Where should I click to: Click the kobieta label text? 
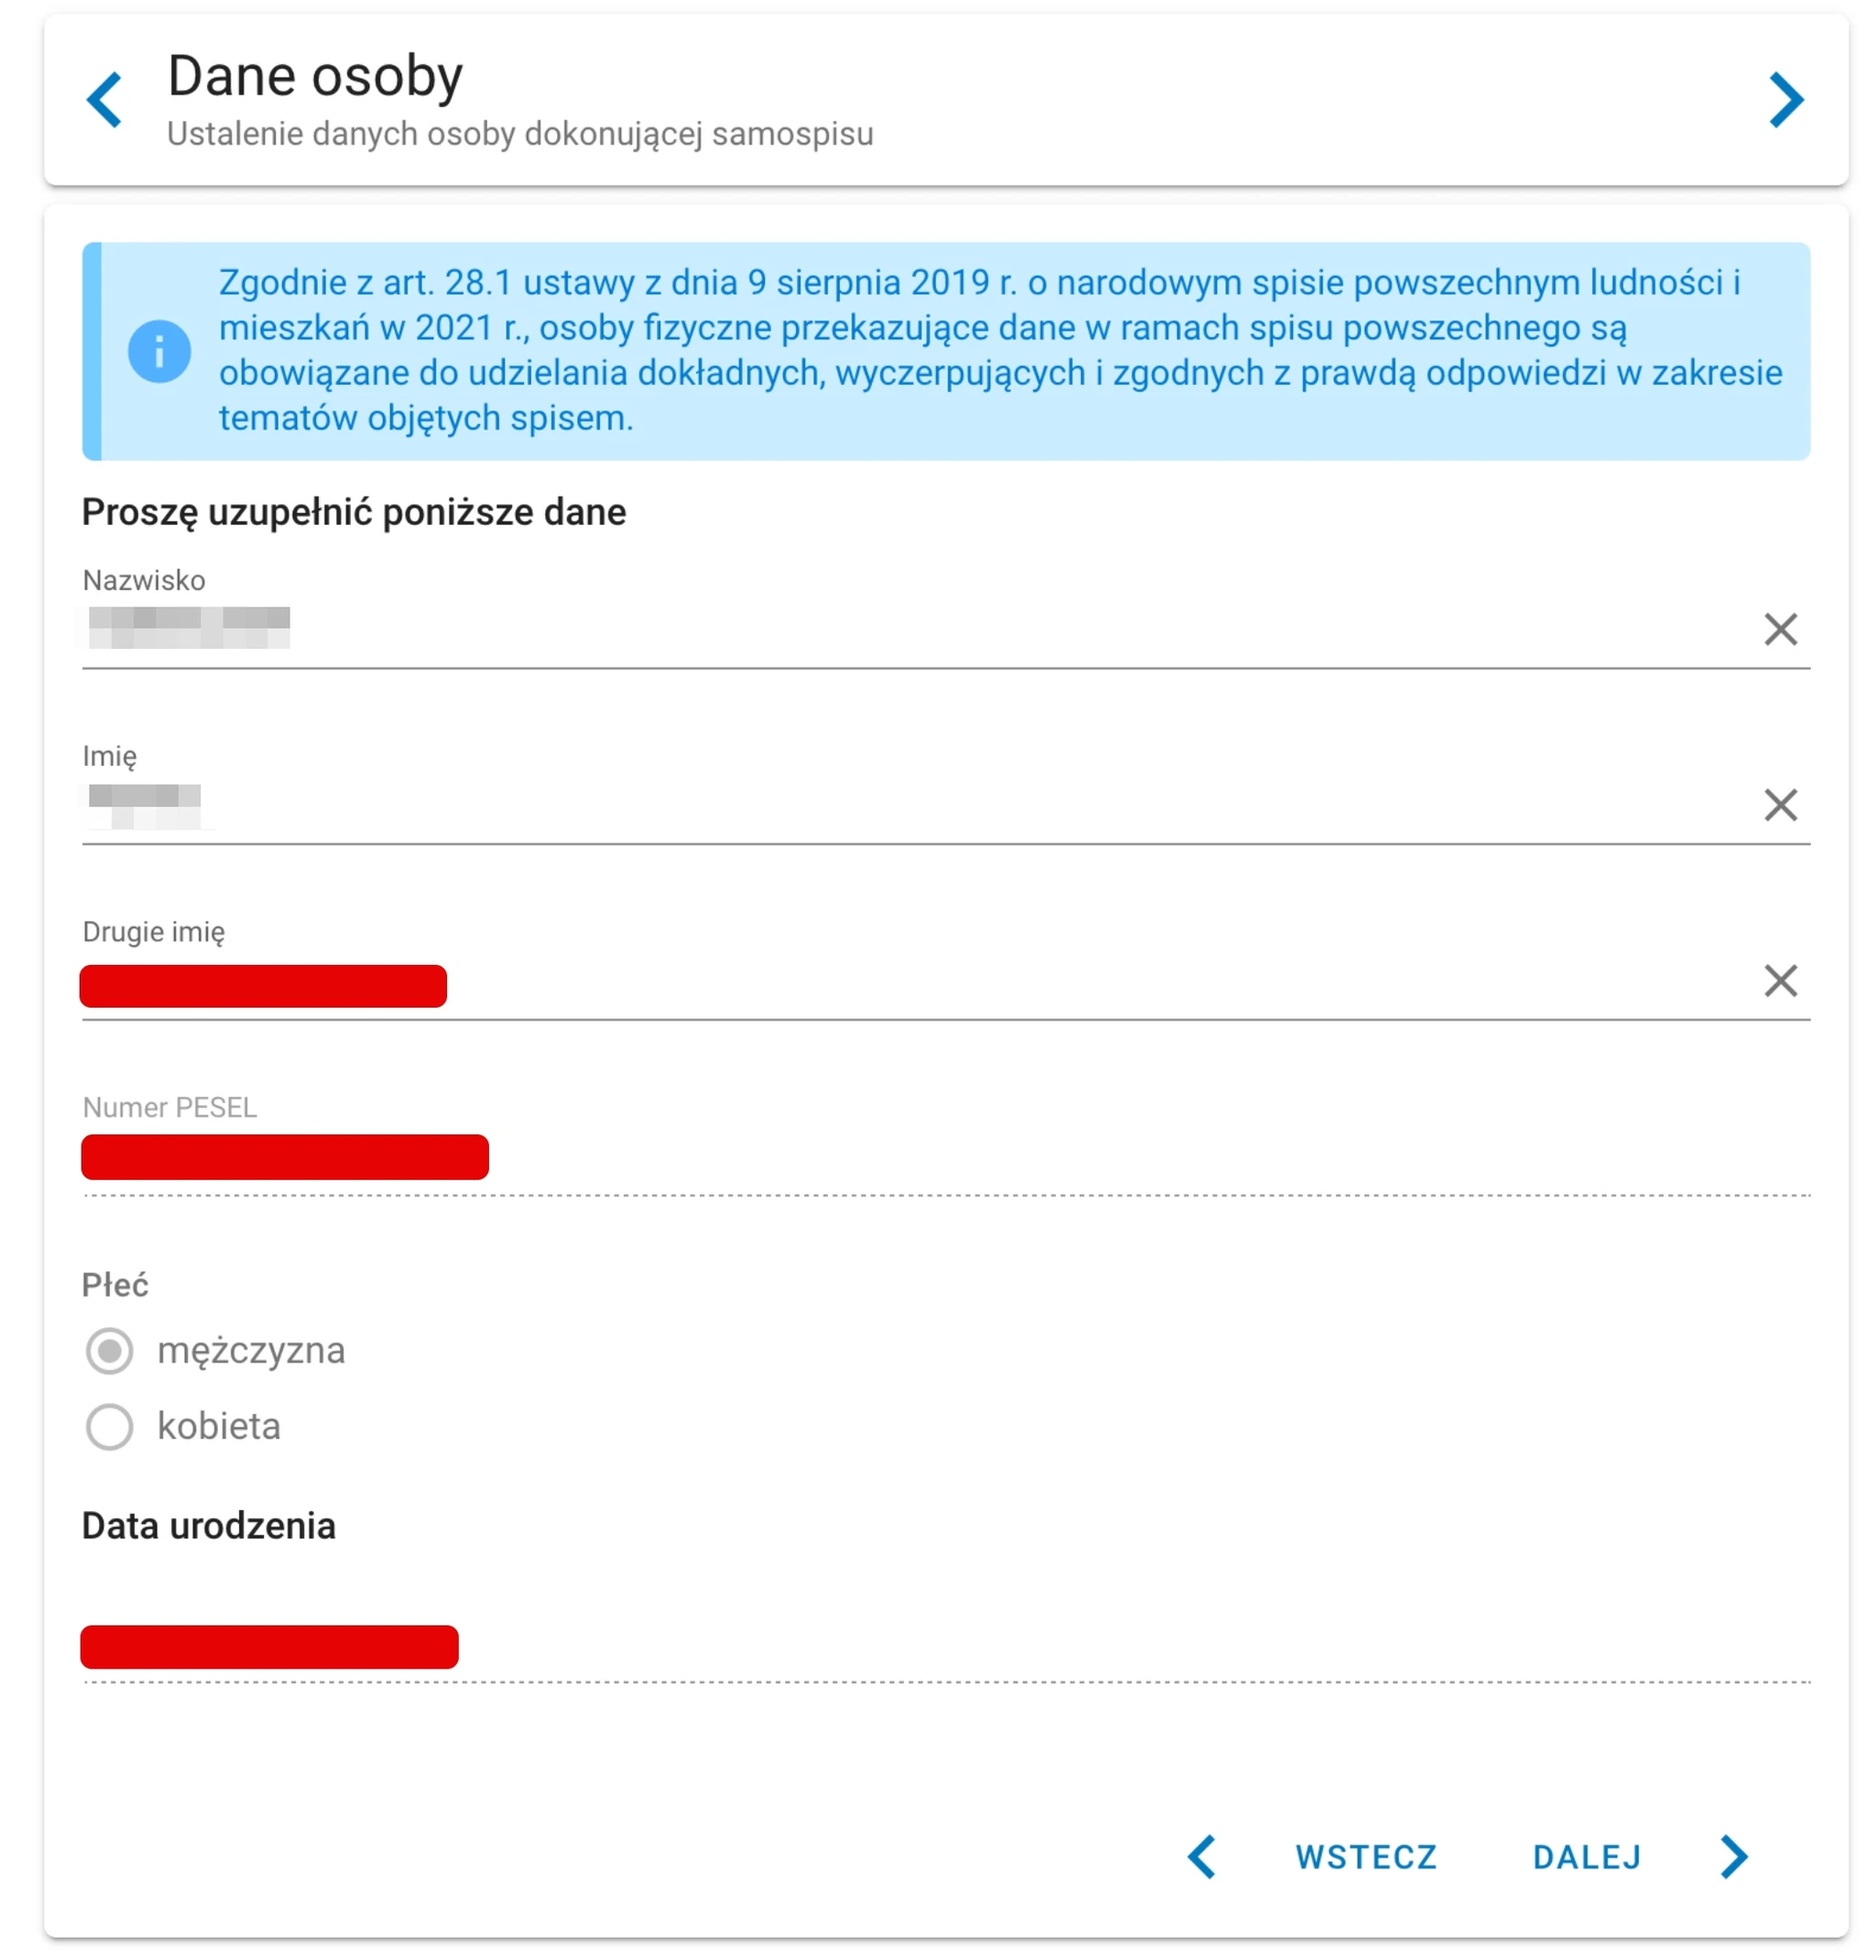click(219, 1426)
